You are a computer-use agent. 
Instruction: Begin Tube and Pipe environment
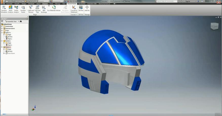pyautogui.click(x=37, y=9)
